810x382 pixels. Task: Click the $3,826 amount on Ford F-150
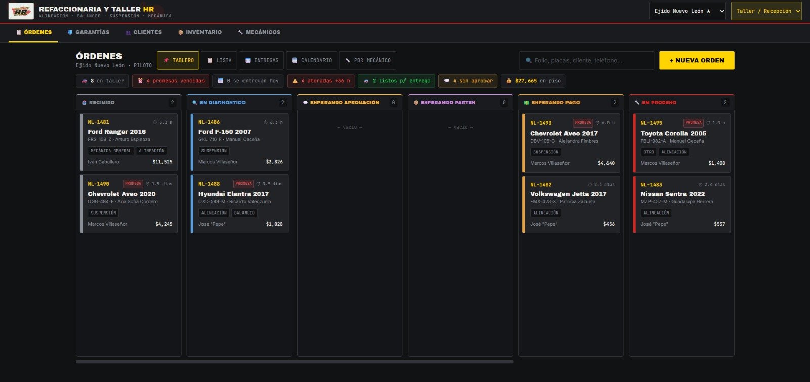coord(274,162)
